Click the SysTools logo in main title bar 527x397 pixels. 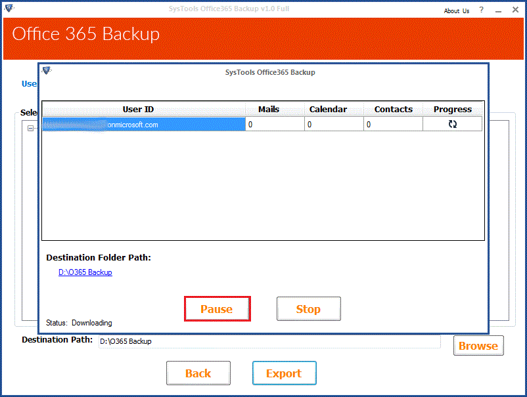[x=9, y=8]
